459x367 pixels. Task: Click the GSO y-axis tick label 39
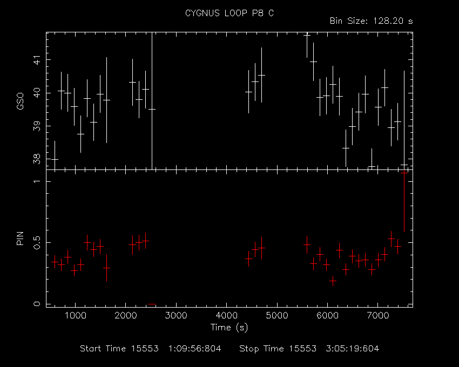(x=37, y=126)
